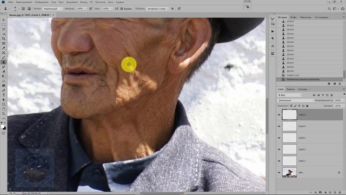Select the Gradient tool

click(x=4, y=76)
